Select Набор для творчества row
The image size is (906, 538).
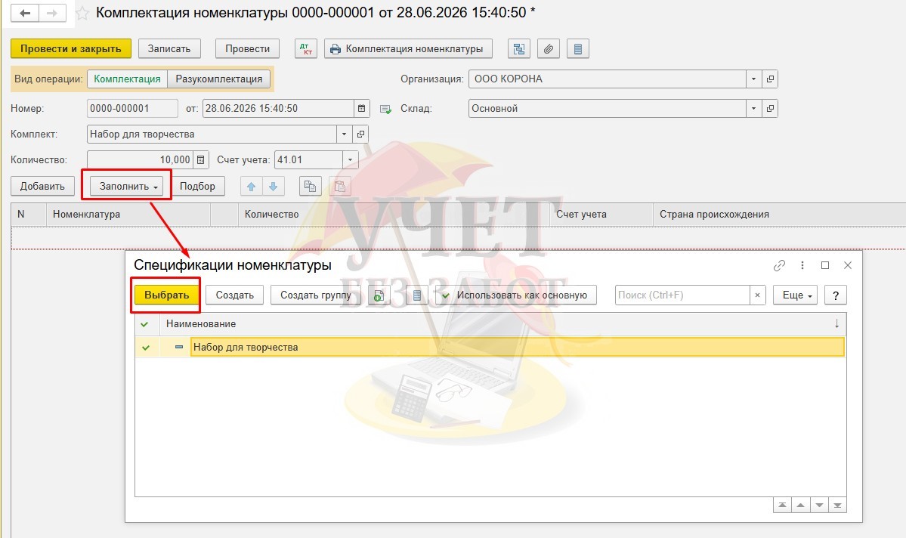pos(490,347)
